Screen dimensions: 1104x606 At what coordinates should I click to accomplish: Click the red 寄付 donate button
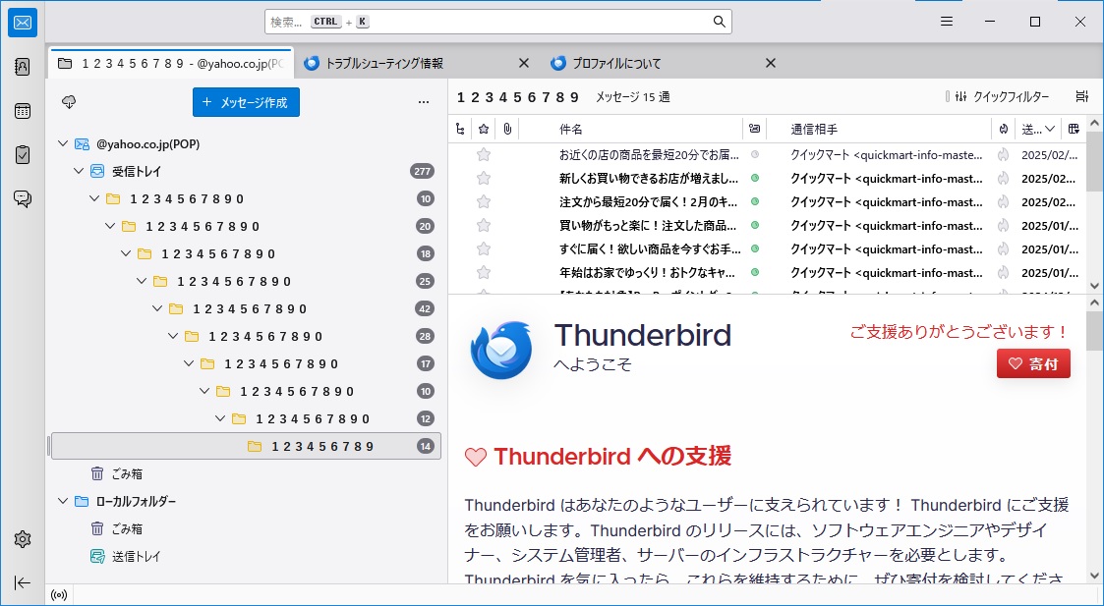click(1033, 364)
